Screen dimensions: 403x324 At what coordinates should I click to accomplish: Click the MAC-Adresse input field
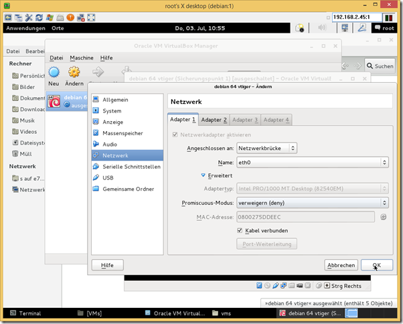pos(305,217)
